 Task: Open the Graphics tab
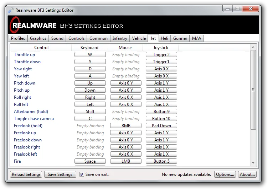click(x=38, y=38)
